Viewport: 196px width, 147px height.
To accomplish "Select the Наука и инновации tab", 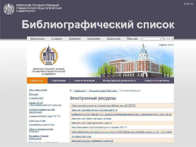I will [84, 80].
